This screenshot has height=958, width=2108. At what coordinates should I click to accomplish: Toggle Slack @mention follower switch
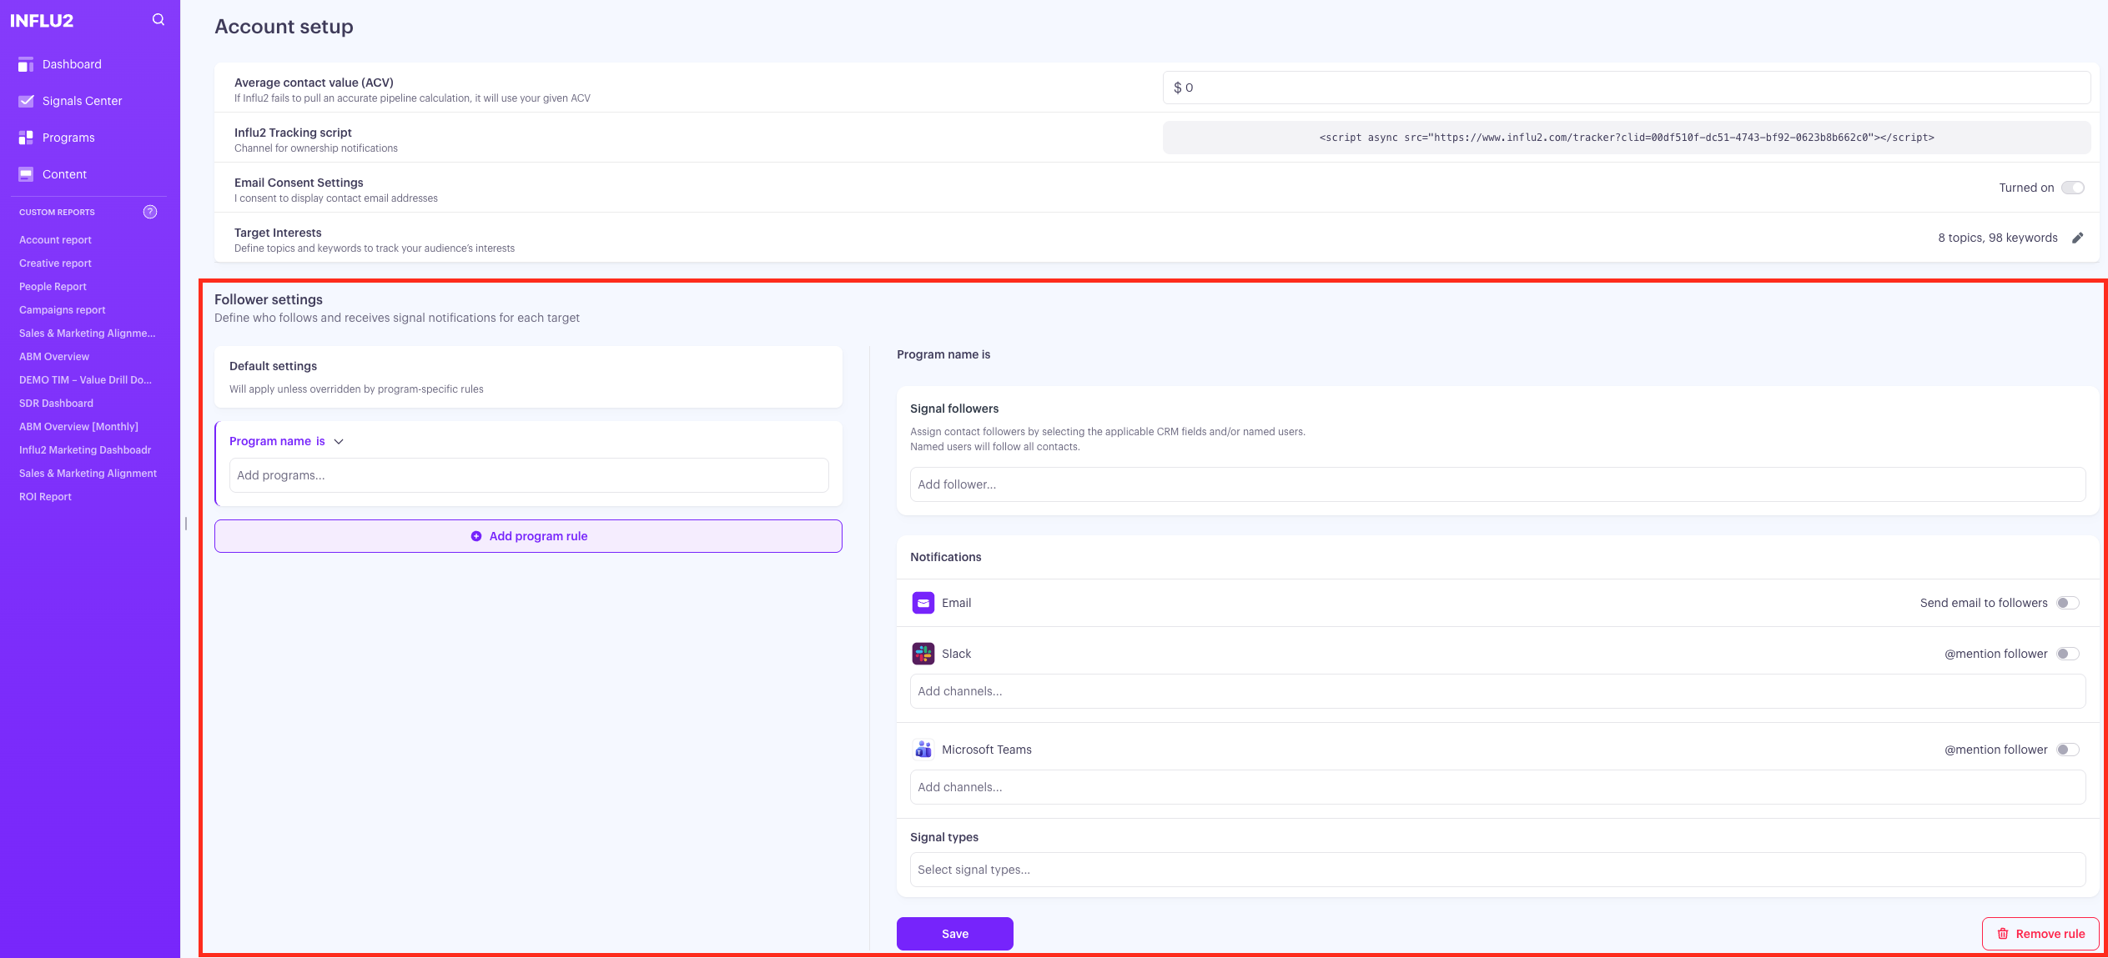pos(2068,654)
